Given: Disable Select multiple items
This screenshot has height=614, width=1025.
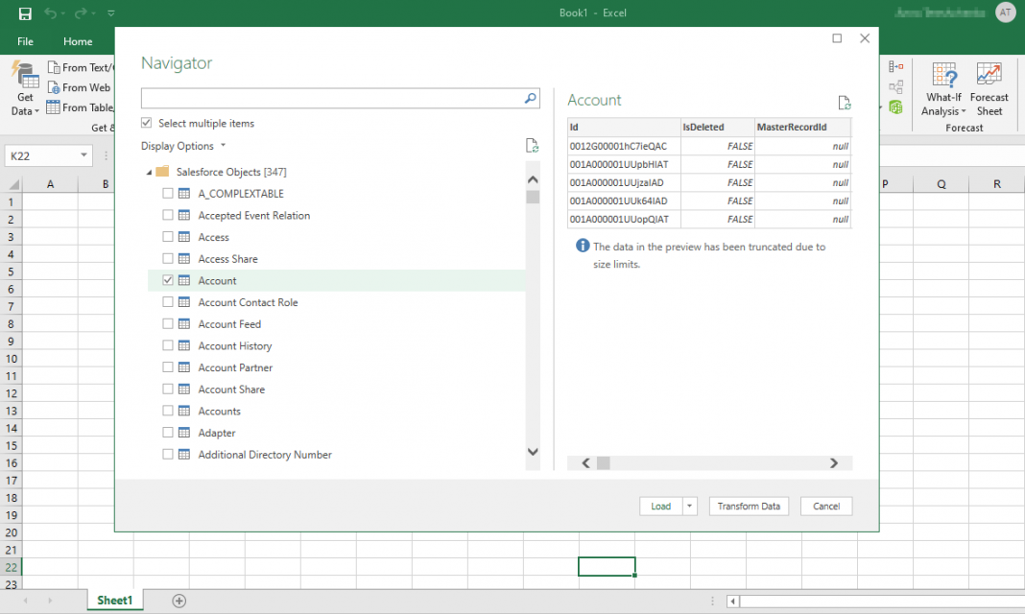Looking at the screenshot, I should (x=146, y=123).
